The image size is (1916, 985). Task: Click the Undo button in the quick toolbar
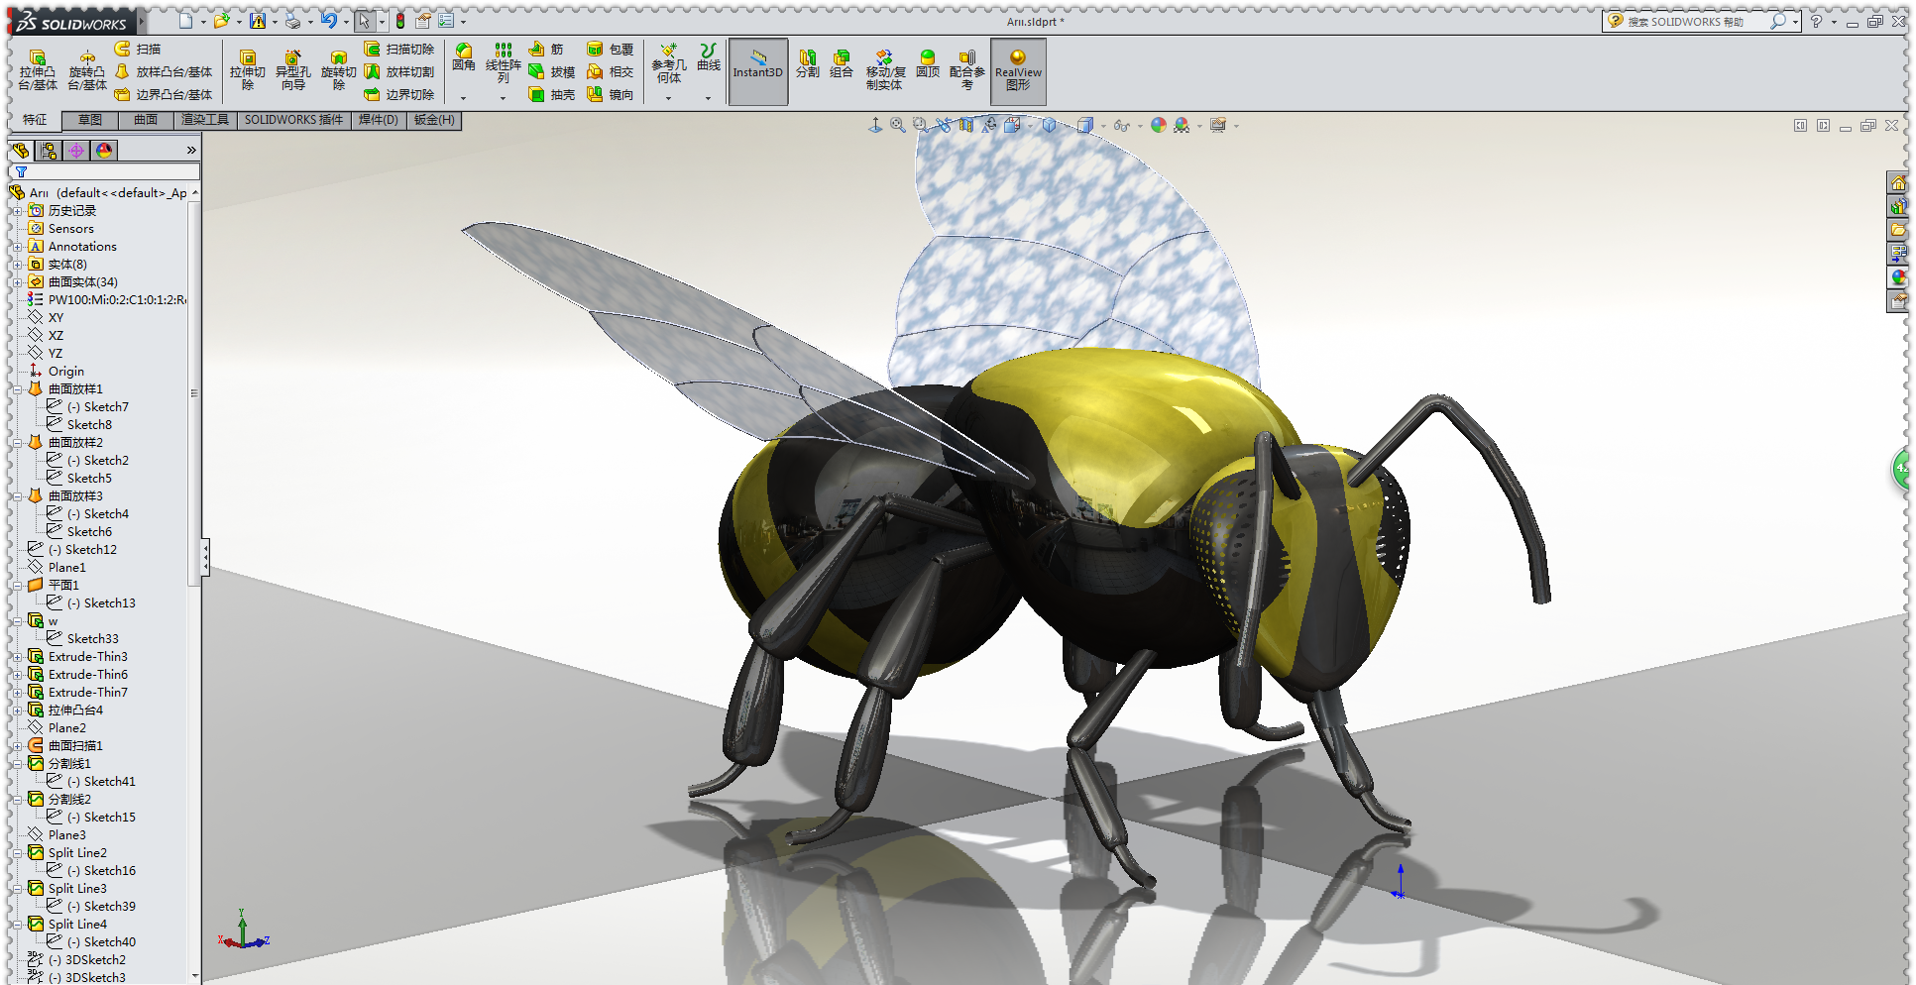click(x=328, y=21)
